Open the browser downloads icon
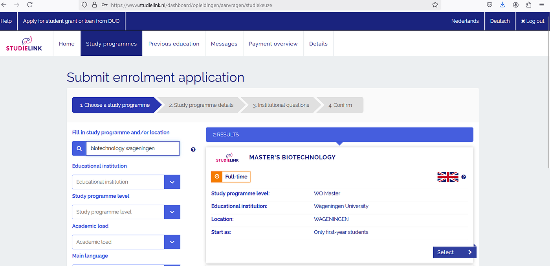 [x=502, y=5]
